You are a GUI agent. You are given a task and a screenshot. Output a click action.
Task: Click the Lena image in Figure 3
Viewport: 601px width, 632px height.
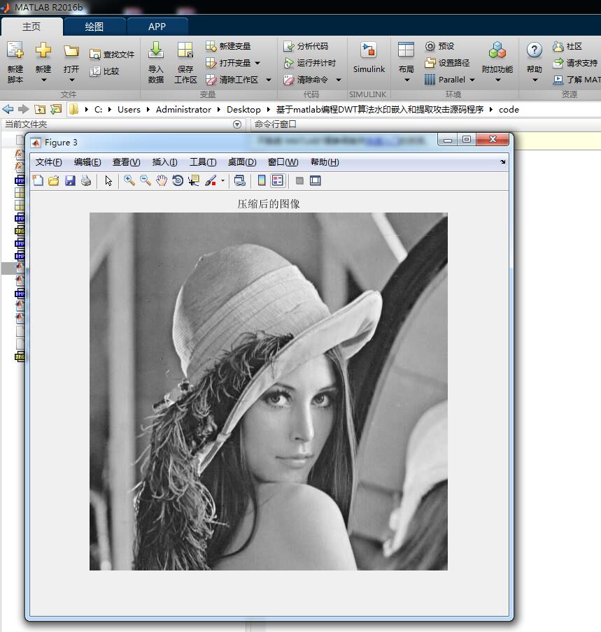[x=269, y=392]
